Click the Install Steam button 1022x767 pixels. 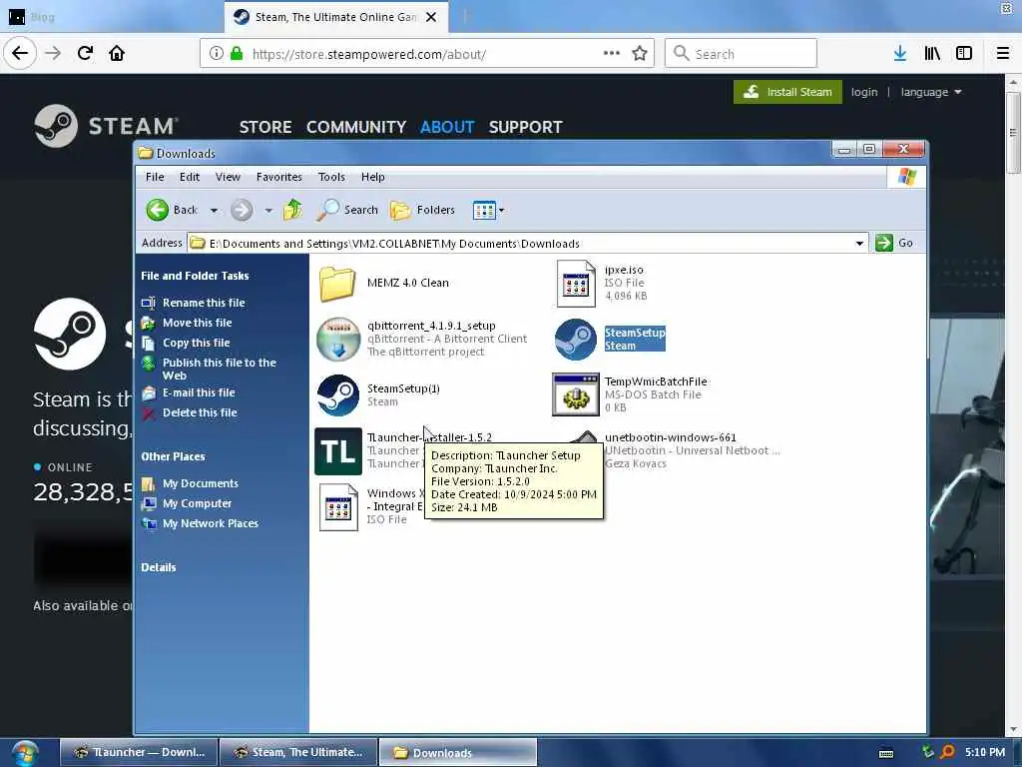point(787,92)
